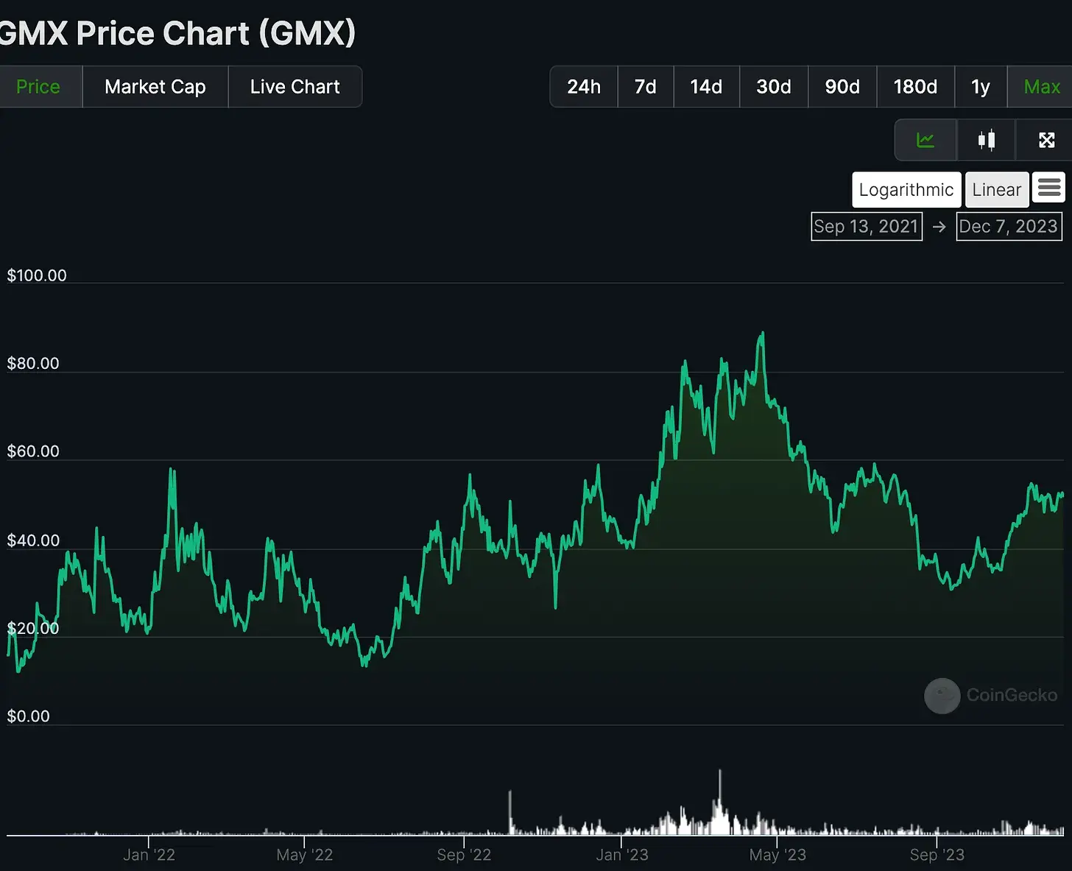Select the 1y time range
1072x871 pixels.
(x=981, y=87)
